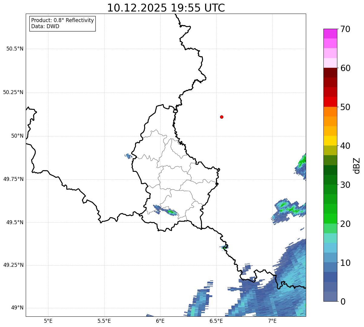
Task: Click the colorbar '50' tick label
Action: pyautogui.click(x=345, y=107)
